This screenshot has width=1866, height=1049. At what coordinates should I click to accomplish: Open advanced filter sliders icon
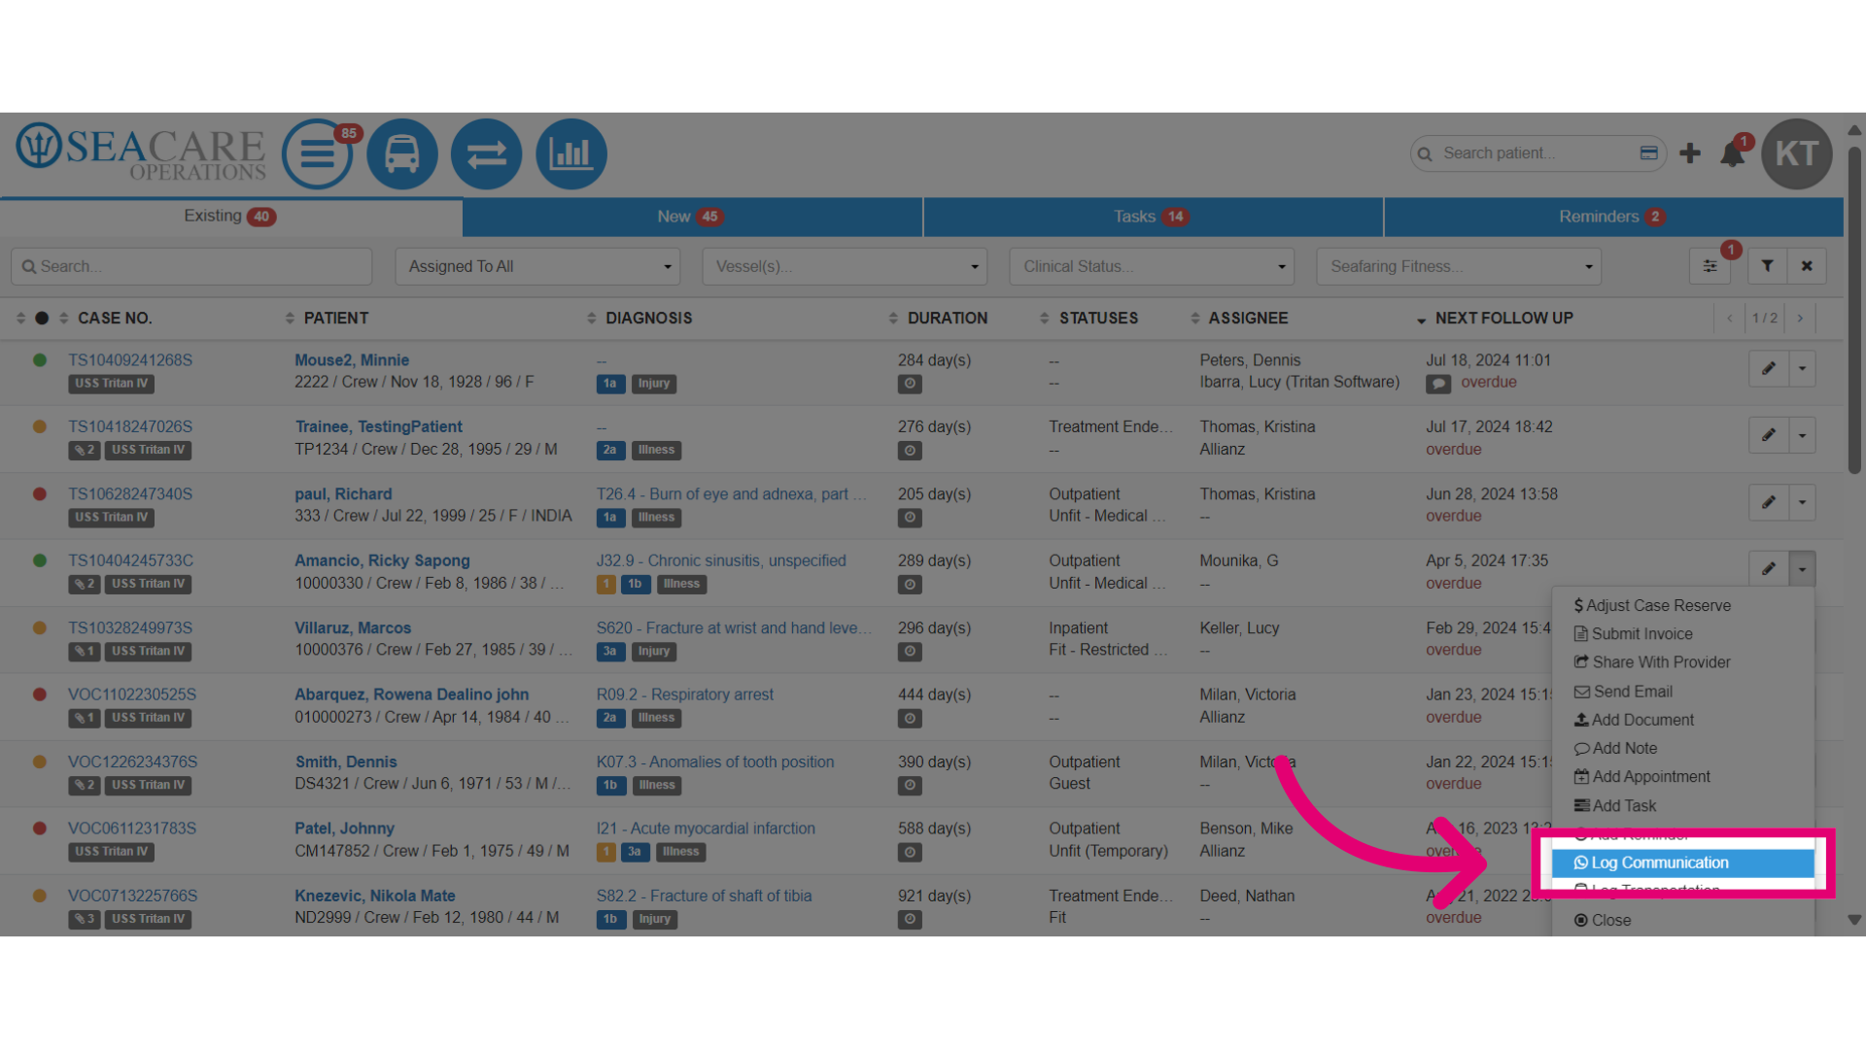tap(1710, 266)
